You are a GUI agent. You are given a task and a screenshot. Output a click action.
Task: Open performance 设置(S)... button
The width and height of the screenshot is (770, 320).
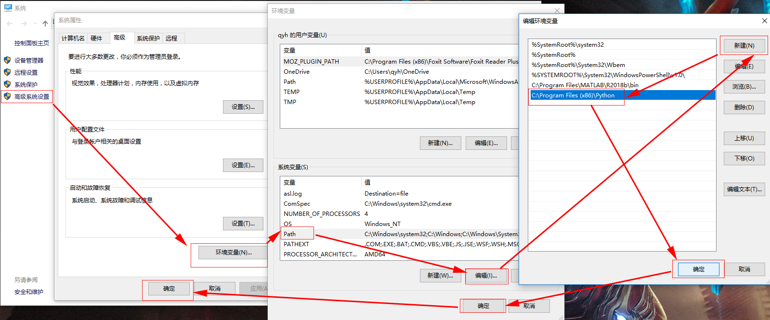(243, 107)
